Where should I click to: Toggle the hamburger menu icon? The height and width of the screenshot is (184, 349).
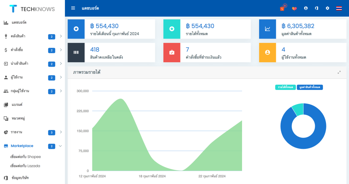[x=73, y=8]
